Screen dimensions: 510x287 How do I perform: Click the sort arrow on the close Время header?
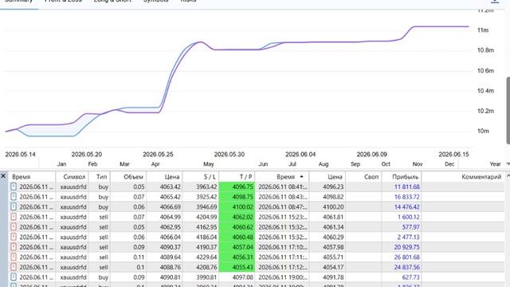tap(301, 177)
